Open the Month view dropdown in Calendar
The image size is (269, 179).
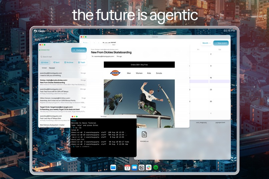pos(206,43)
